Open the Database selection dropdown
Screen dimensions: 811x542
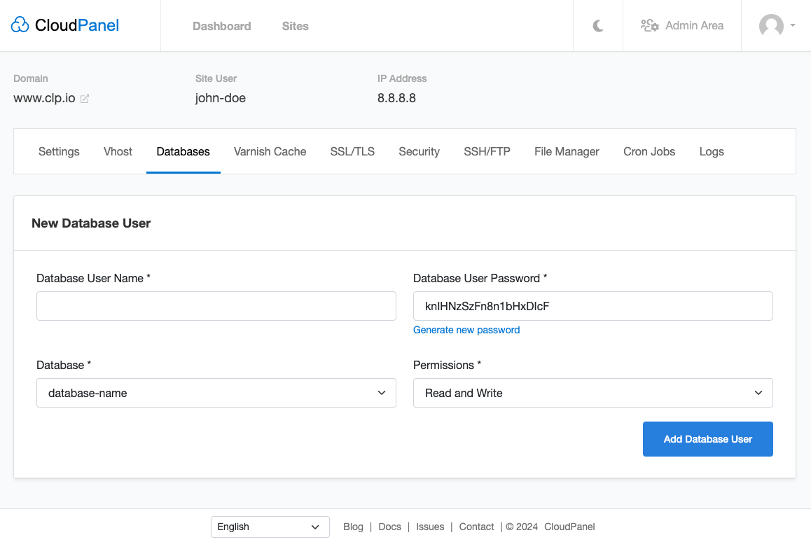[x=216, y=393]
